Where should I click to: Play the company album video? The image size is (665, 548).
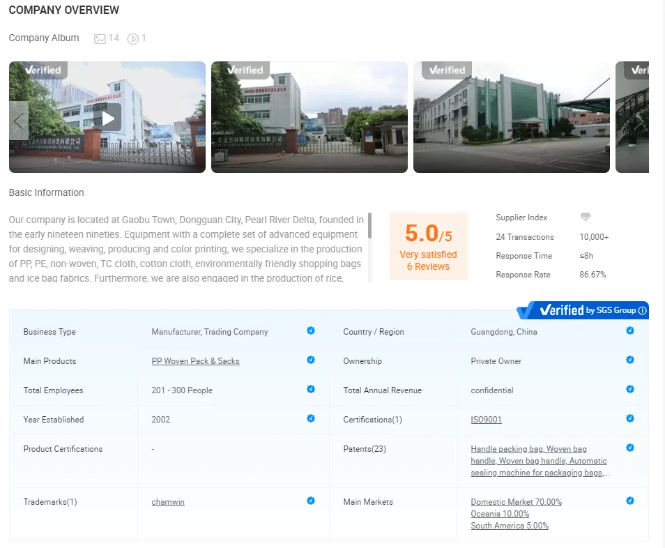point(108,118)
